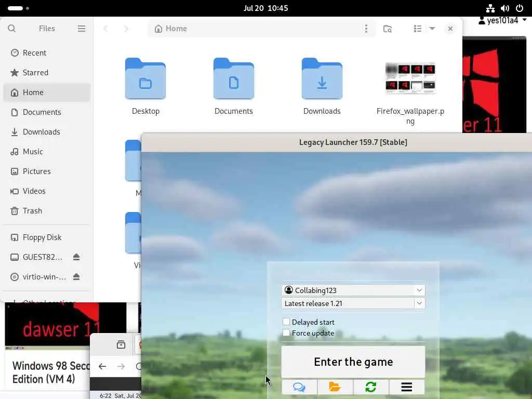Click the volume icon in the top bar

[x=505, y=8]
